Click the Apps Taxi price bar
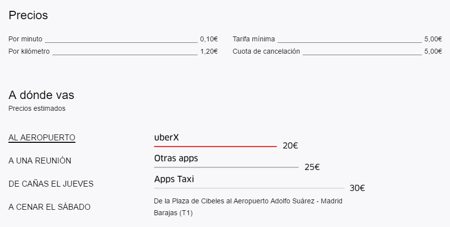Viewport: 450px width, 227px height. click(x=249, y=188)
